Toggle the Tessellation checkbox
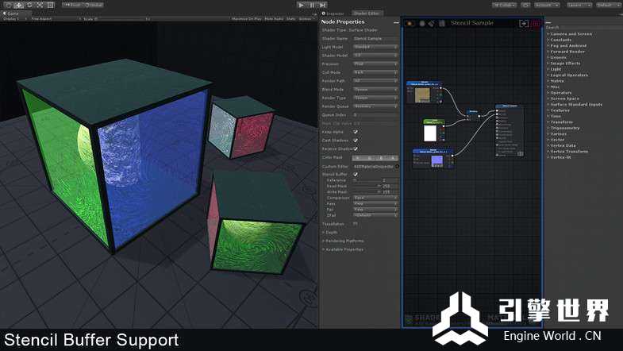 pos(356,224)
